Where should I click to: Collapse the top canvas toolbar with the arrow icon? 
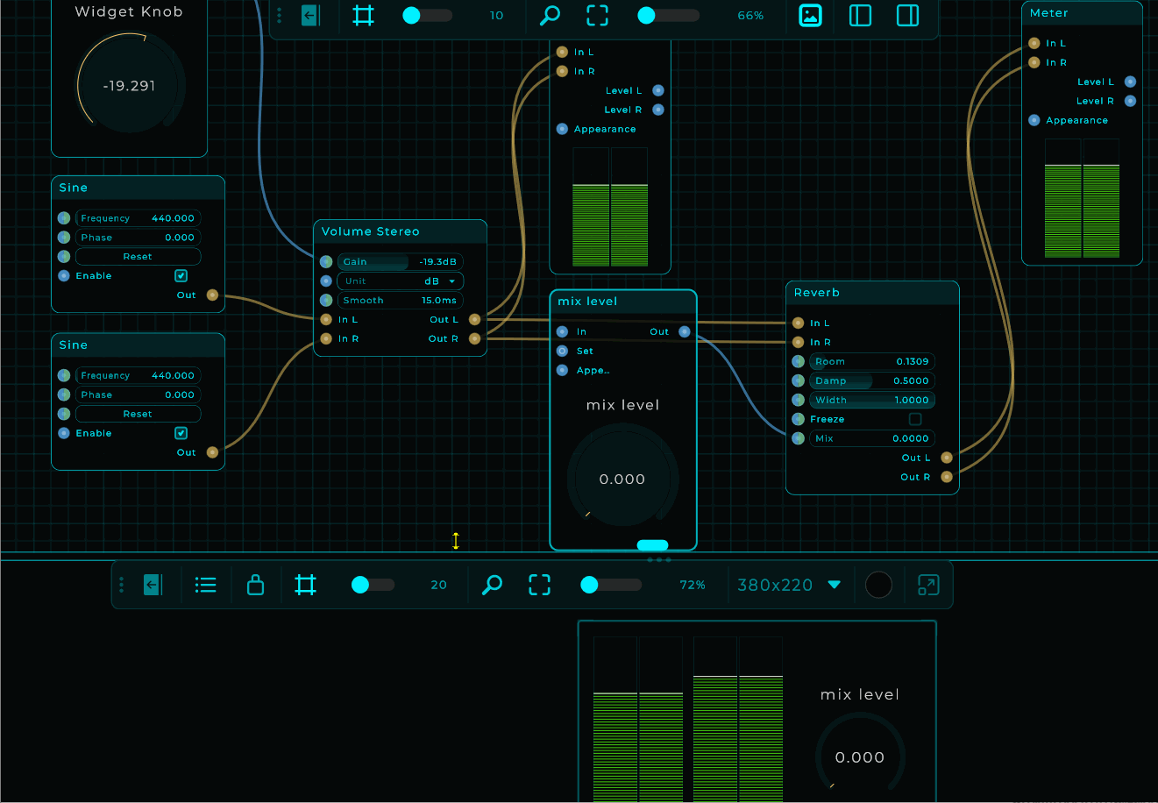tap(310, 15)
